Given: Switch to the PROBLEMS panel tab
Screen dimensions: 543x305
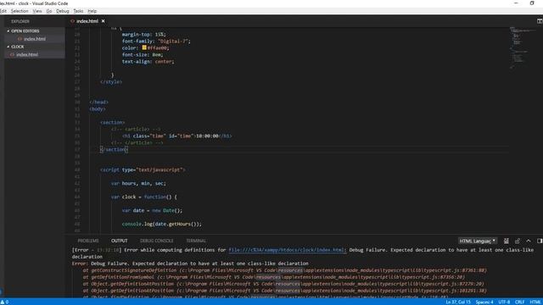Looking at the screenshot, I should coord(88,241).
